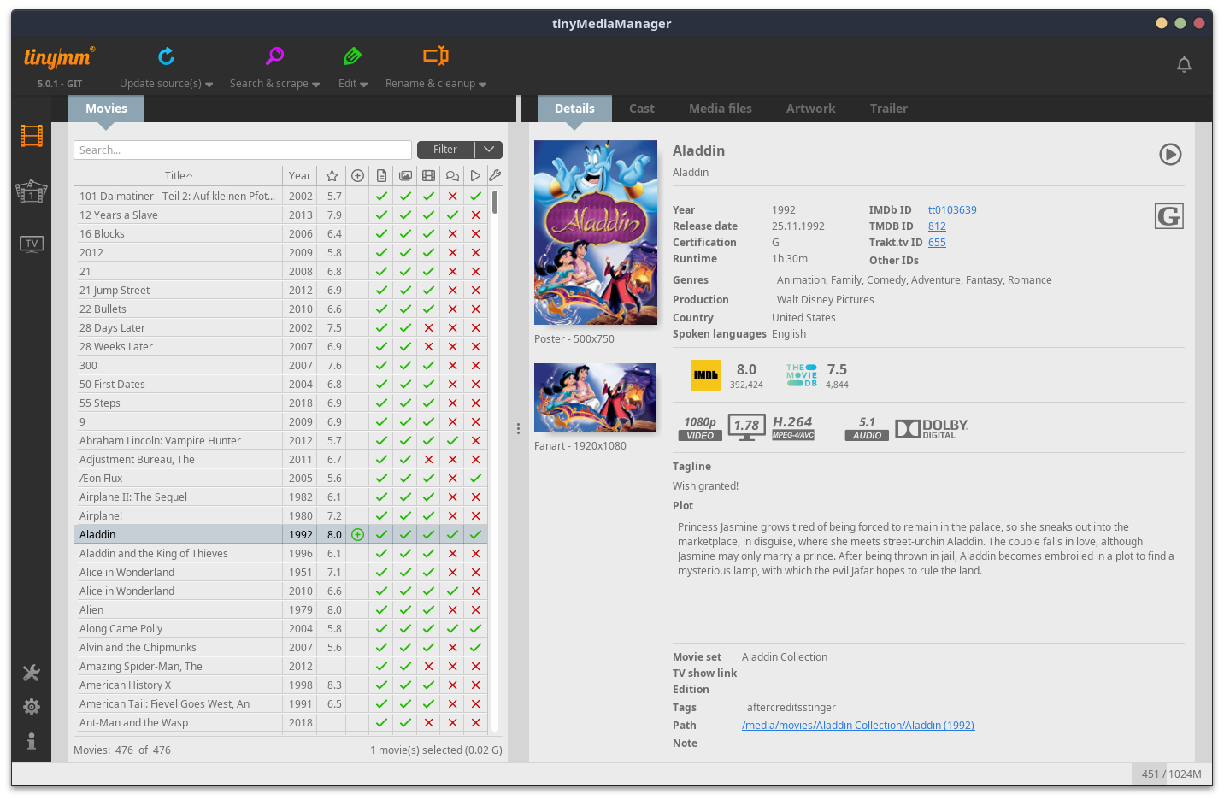Sort list by the rating star column

point(332,176)
